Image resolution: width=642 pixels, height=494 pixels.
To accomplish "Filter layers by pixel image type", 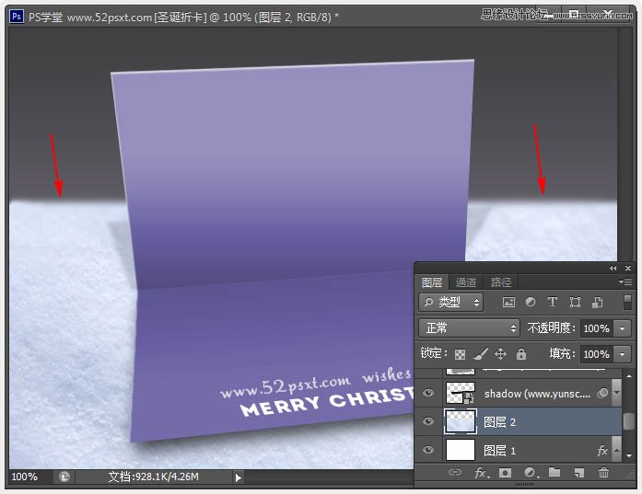I will click(x=508, y=303).
